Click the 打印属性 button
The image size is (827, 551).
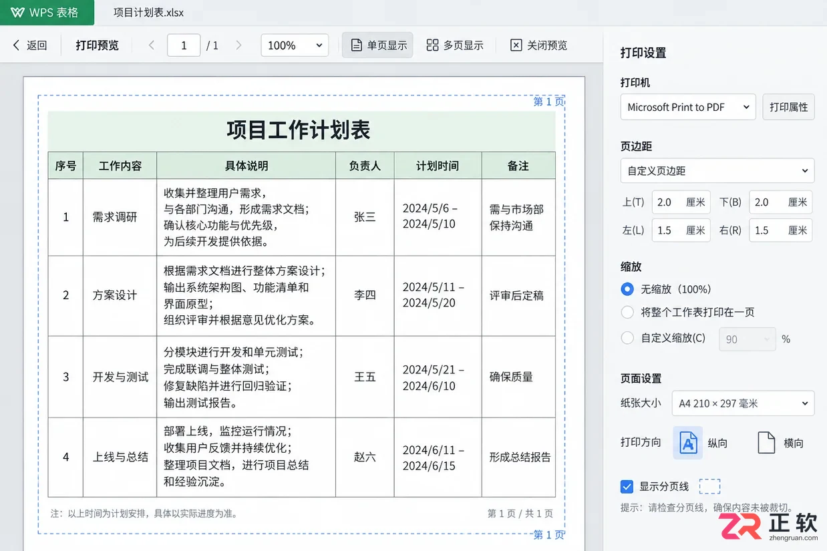[x=788, y=107]
